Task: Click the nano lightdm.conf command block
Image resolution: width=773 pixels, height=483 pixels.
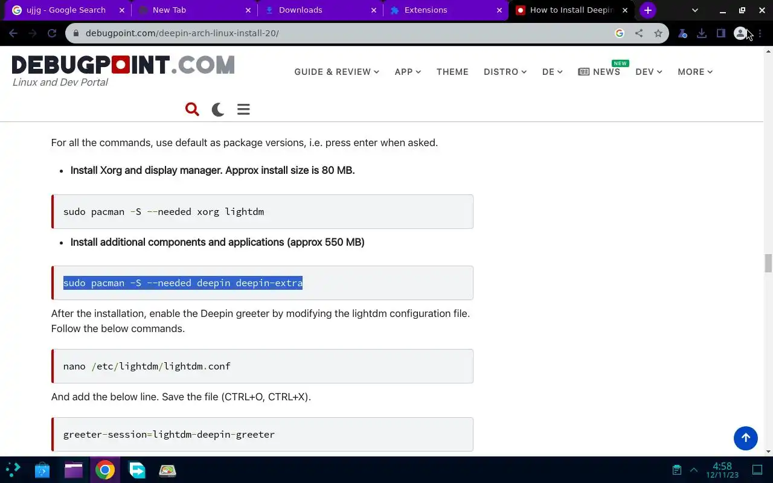Action: pyautogui.click(x=262, y=366)
